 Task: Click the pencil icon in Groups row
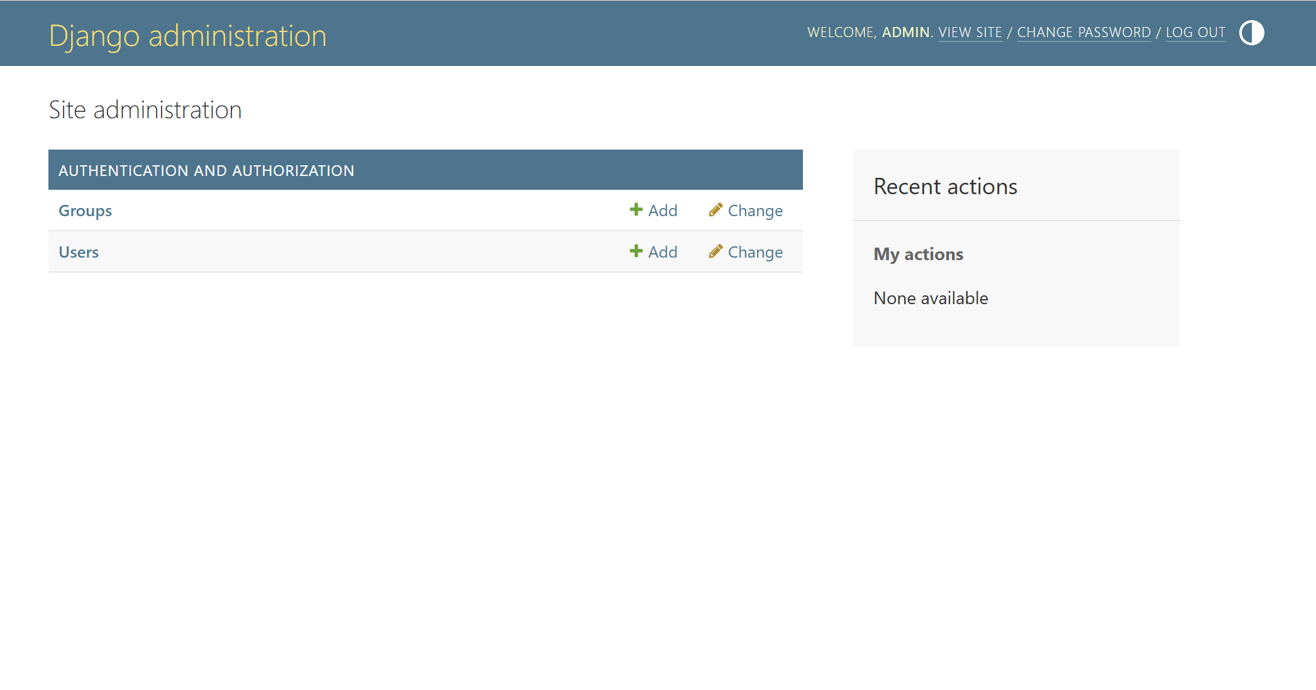(x=715, y=210)
